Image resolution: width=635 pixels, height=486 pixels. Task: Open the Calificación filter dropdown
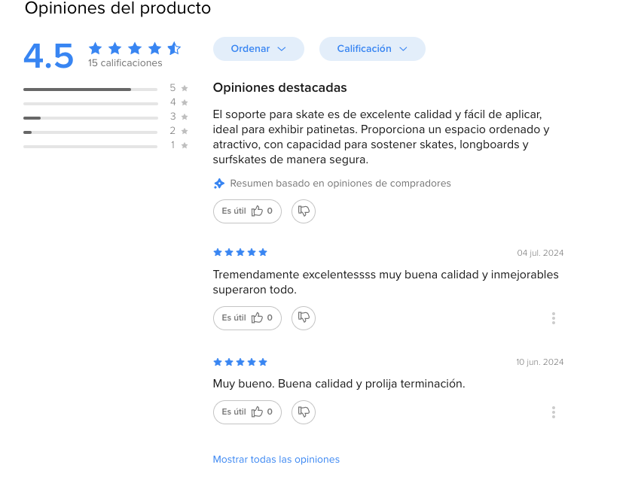point(372,49)
